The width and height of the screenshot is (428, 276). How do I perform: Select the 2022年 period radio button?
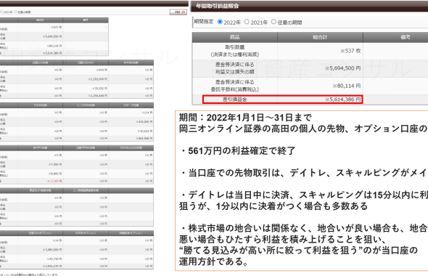[220, 22]
